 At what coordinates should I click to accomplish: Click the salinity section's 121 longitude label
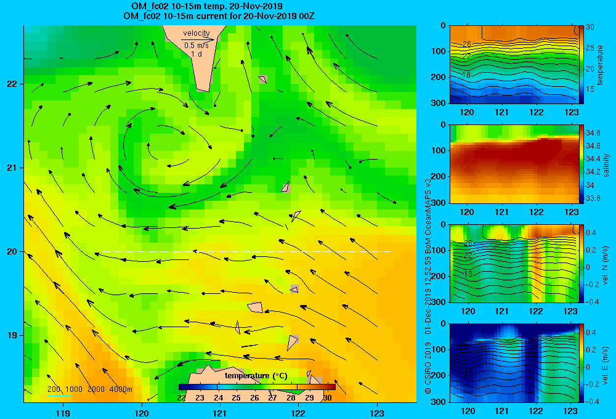pyautogui.click(x=501, y=212)
